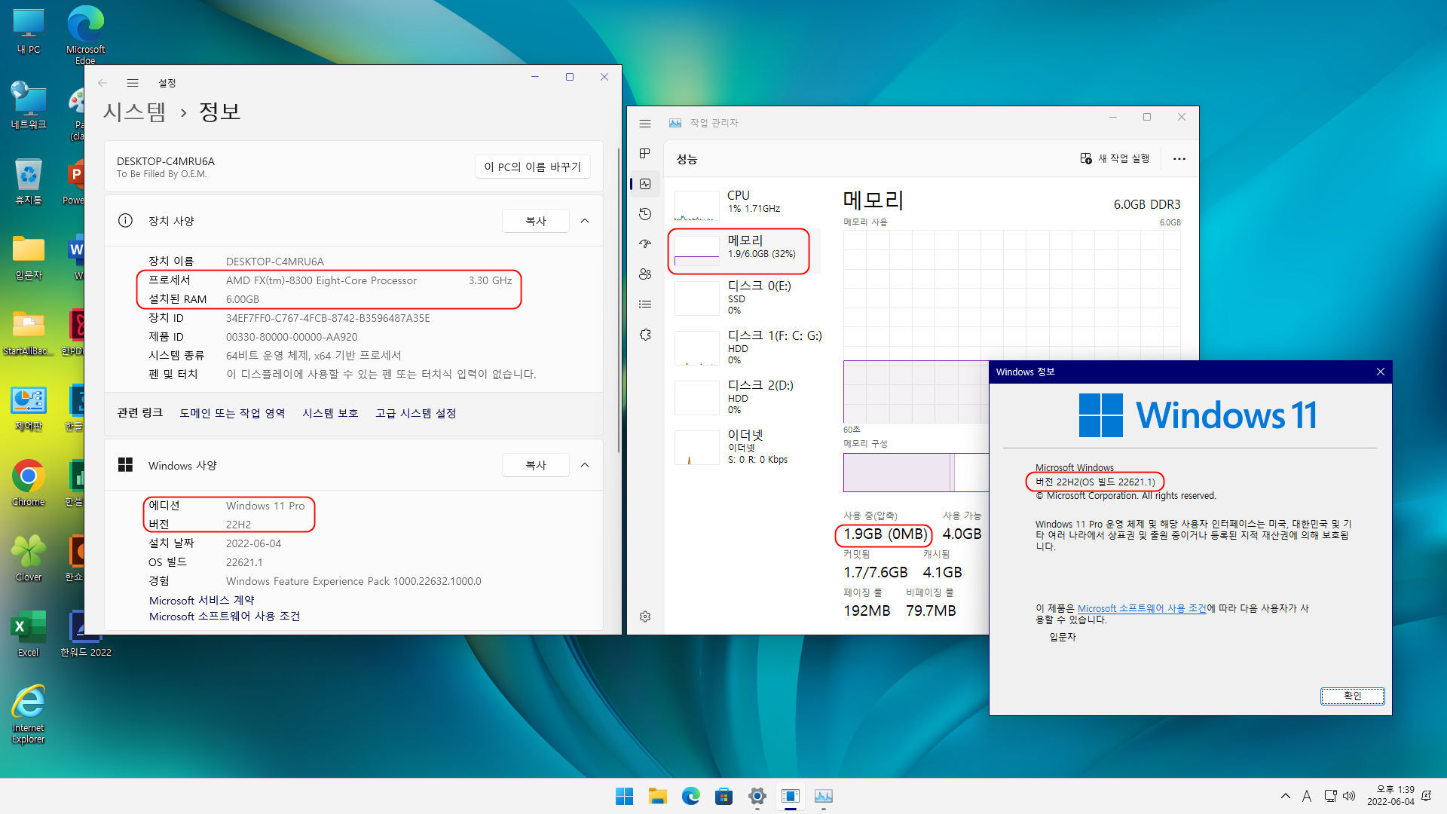This screenshot has width=1447, height=814.
Task: Open 입문자 folder on desktop
Action: pos(29,257)
